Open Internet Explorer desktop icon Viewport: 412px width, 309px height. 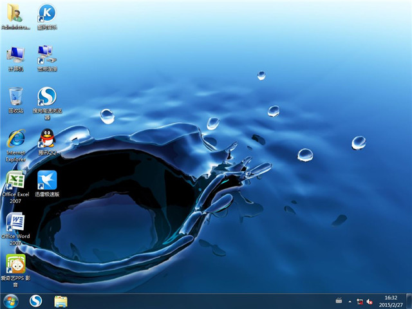point(15,139)
